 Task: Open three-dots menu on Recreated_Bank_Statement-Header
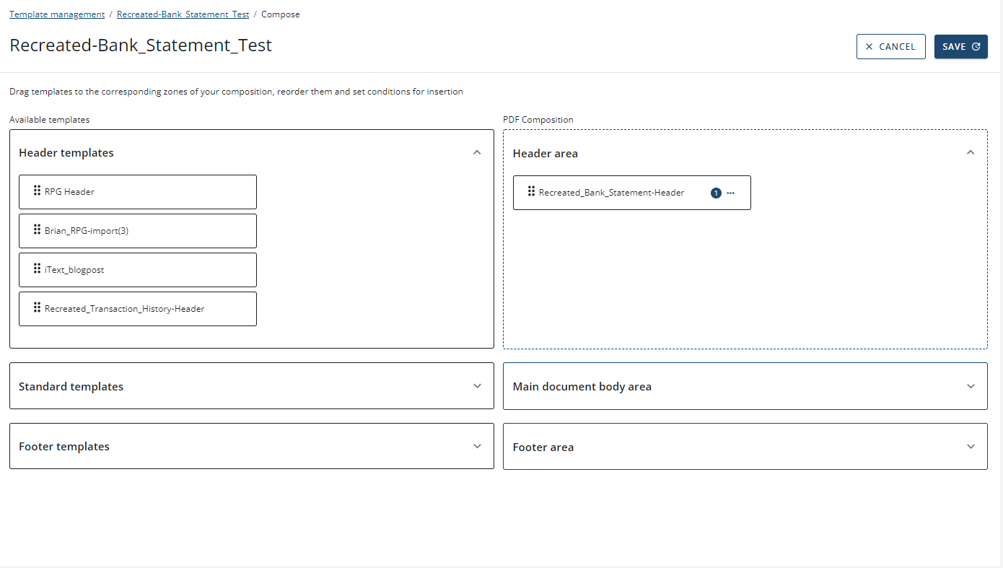coord(730,193)
